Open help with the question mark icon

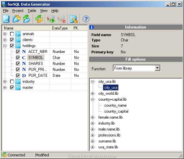tap(86, 19)
